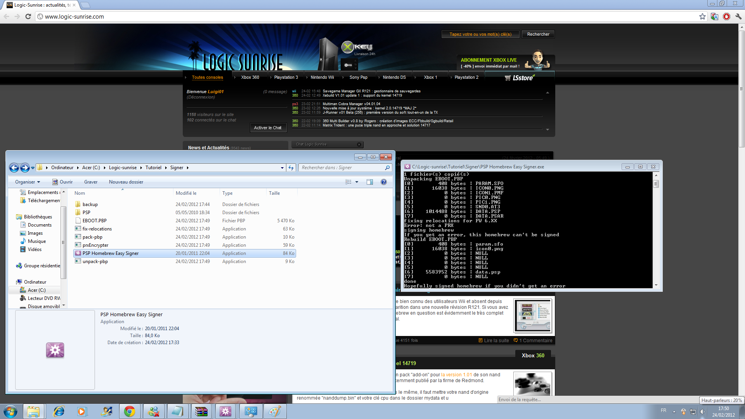745x419 pixels.
Task: Toggle the preview pane icon
Action: pos(370,182)
